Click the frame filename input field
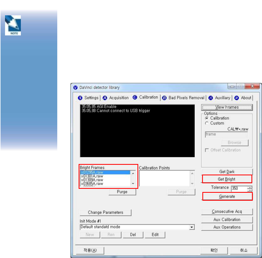Screen dimensions: 262x258 [226, 134]
